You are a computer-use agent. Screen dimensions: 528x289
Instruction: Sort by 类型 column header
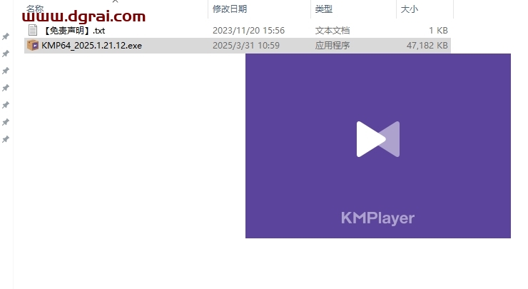click(x=324, y=9)
